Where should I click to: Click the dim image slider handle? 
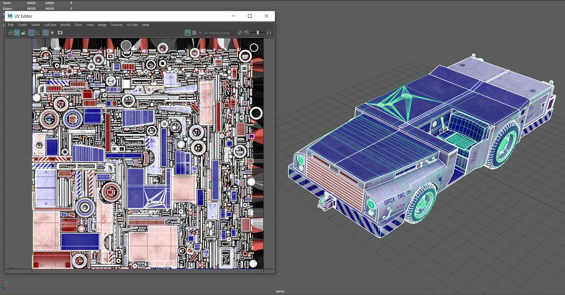[x=258, y=33]
